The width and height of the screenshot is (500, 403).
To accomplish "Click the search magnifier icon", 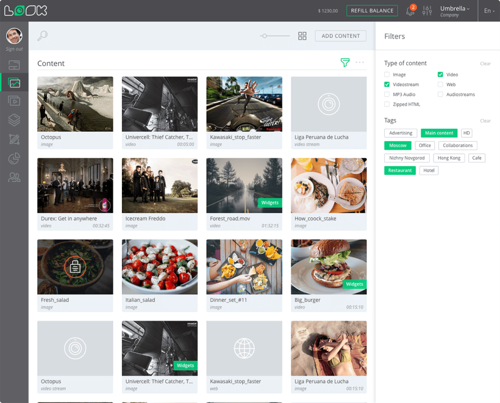I will pos(43,35).
